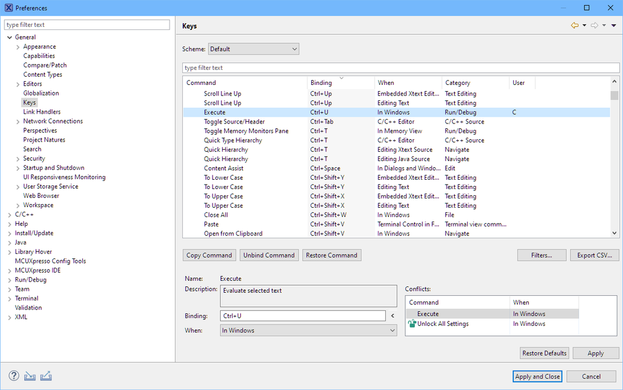Open the back history dropdown arrow

pyautogui.click(x=584, y=26)
